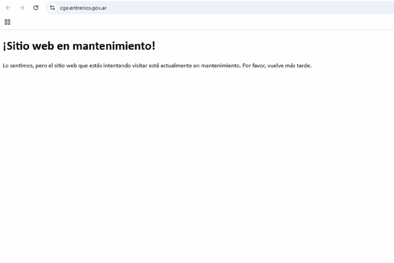Click the word "intentando" in the paragraph
Image resolution: width=394 pixels, height=263 pixels.
(116, 65)
